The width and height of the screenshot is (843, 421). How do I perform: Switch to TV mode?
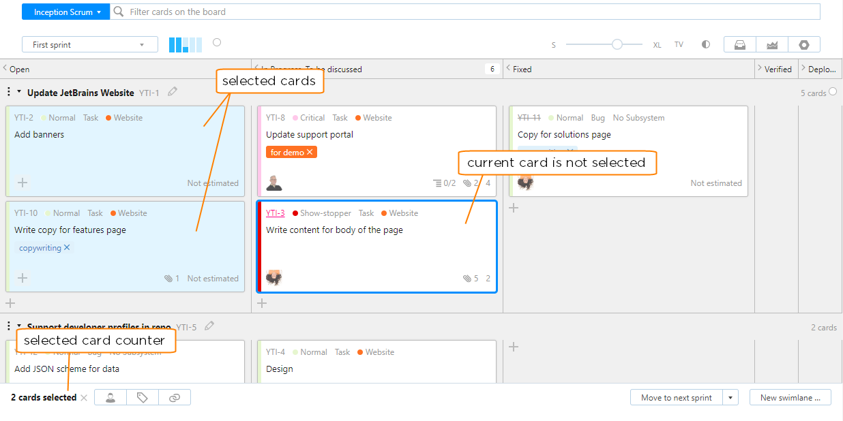click(679, 44)
